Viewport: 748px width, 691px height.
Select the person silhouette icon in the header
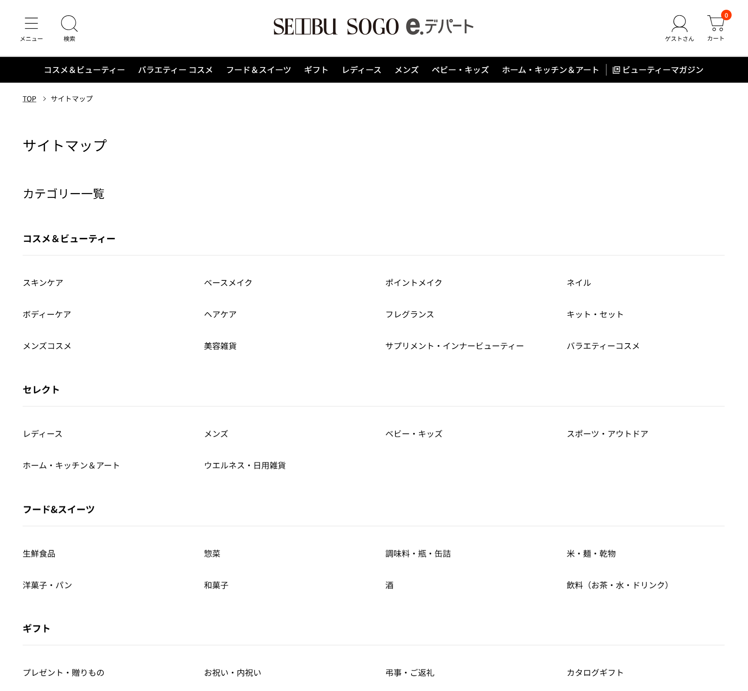click(679, 23)
